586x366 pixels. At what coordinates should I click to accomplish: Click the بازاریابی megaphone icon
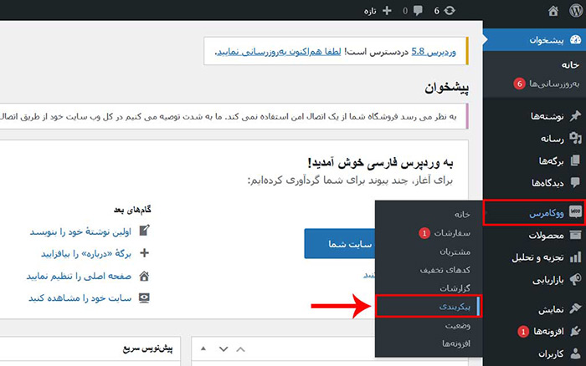576,279
